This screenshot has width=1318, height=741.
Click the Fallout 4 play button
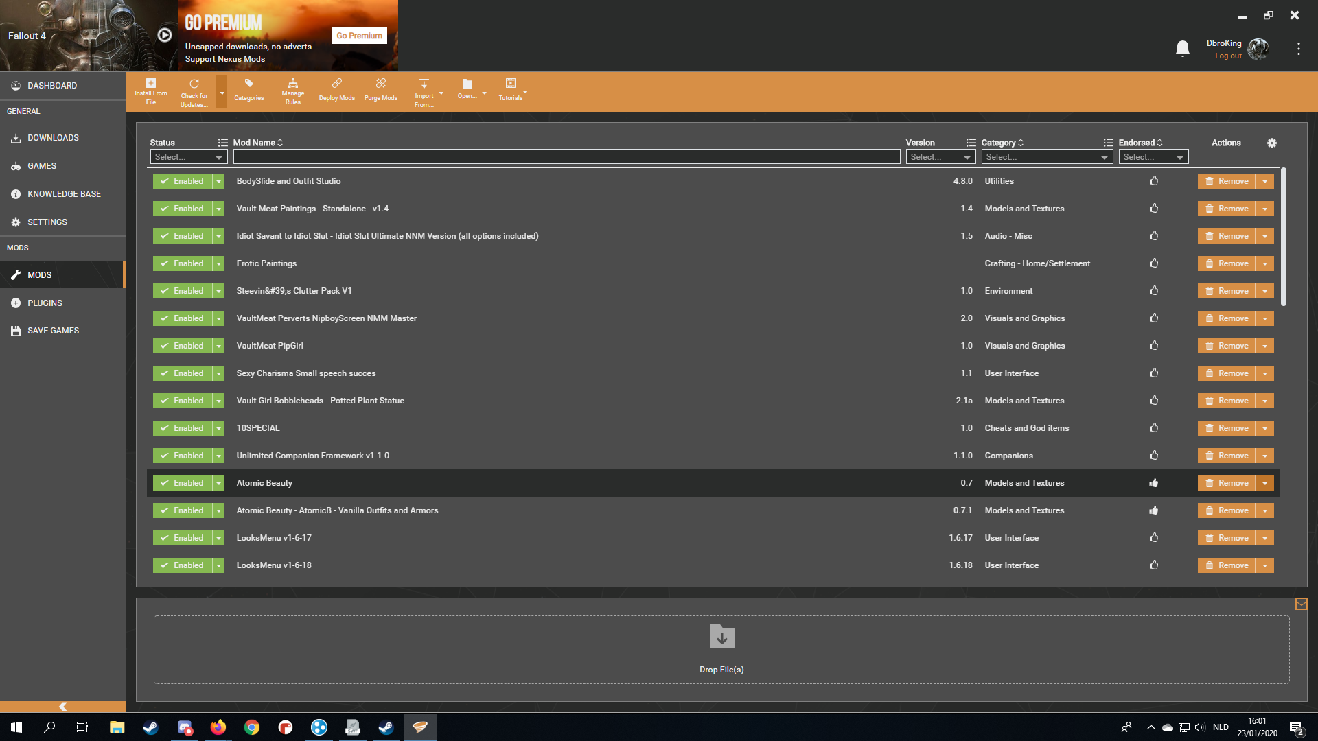pos(165,35)
